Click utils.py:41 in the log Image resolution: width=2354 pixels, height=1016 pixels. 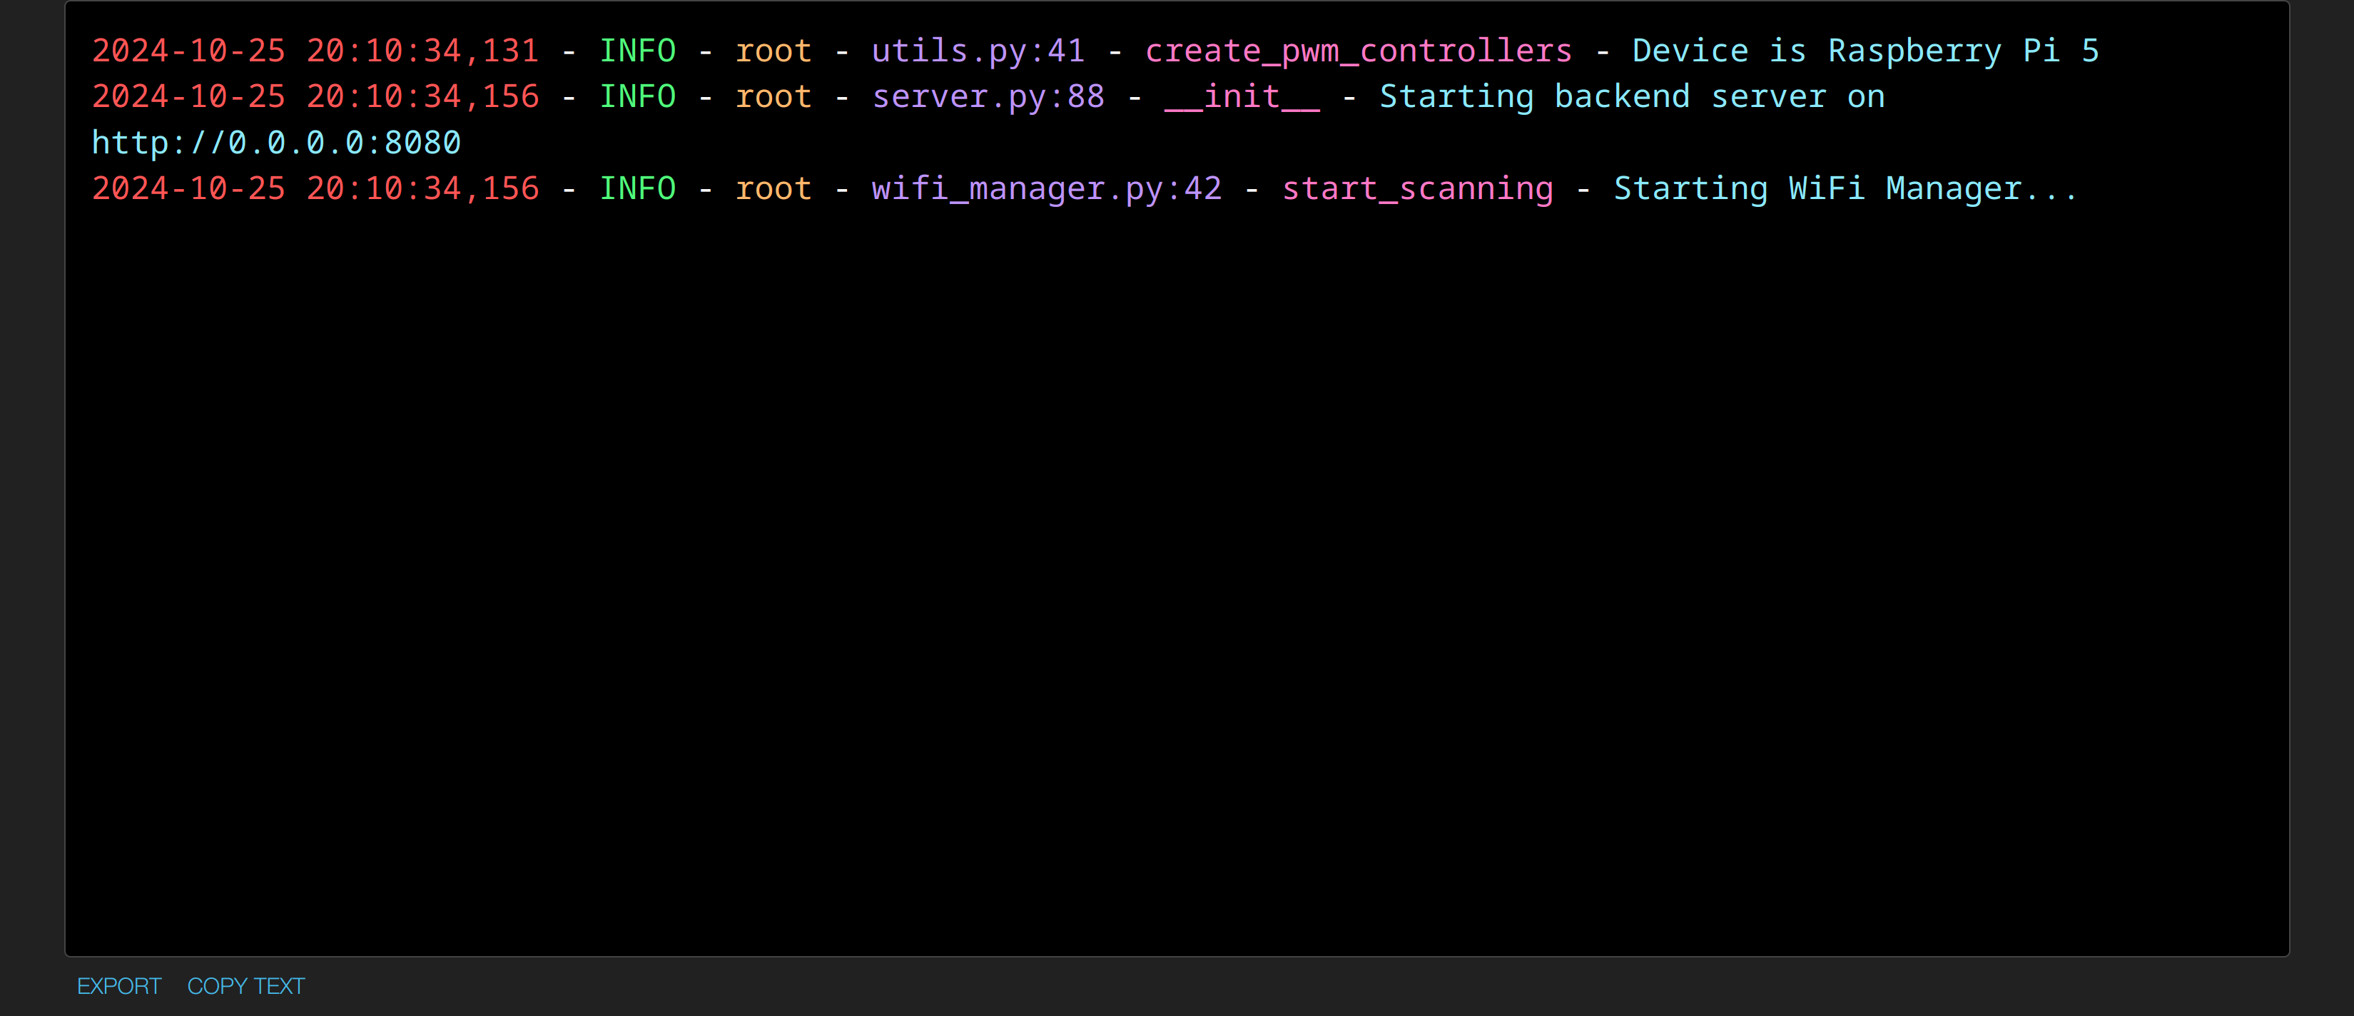pyautogui.click(x=978, y=51)
